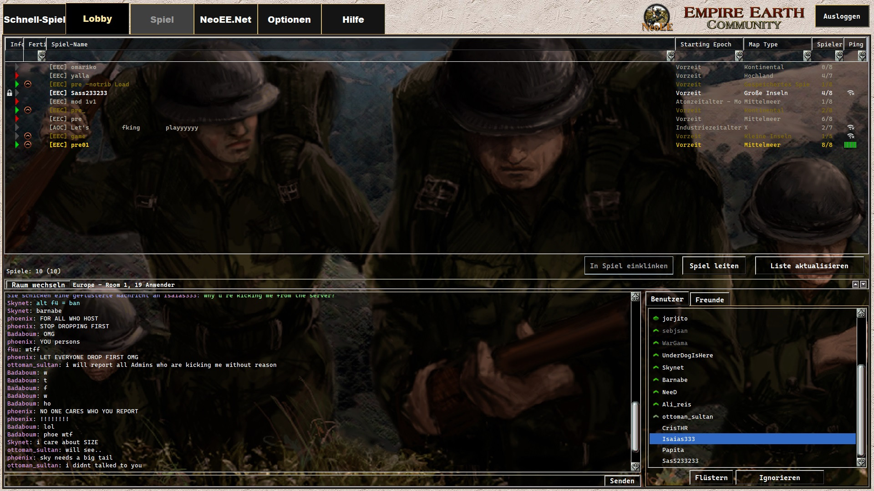Click chat scroll-up arrow
The width and height of the screenshot is (874, 491).
tap(635, 297)
